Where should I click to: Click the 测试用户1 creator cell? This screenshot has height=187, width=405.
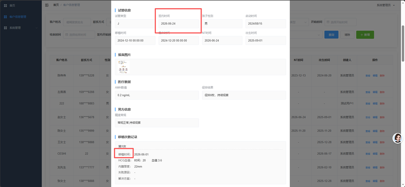pyautogui.click(x=347, y=104)
